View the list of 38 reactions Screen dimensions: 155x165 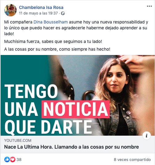(x=19, y=159)
